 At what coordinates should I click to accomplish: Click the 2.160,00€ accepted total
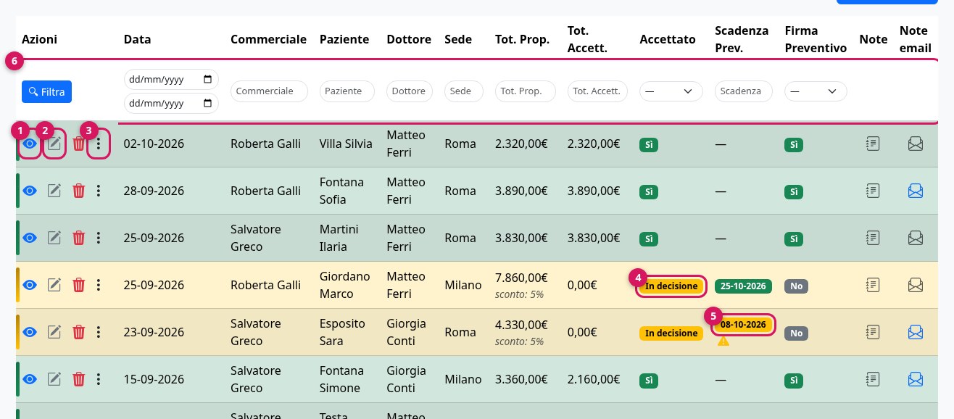(594, 379)
